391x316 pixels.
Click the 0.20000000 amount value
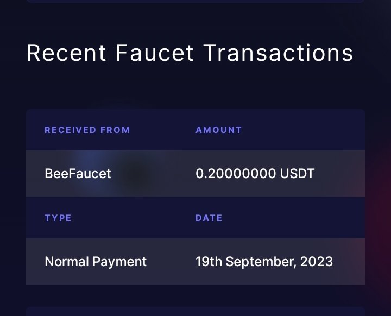pos(236,174)
